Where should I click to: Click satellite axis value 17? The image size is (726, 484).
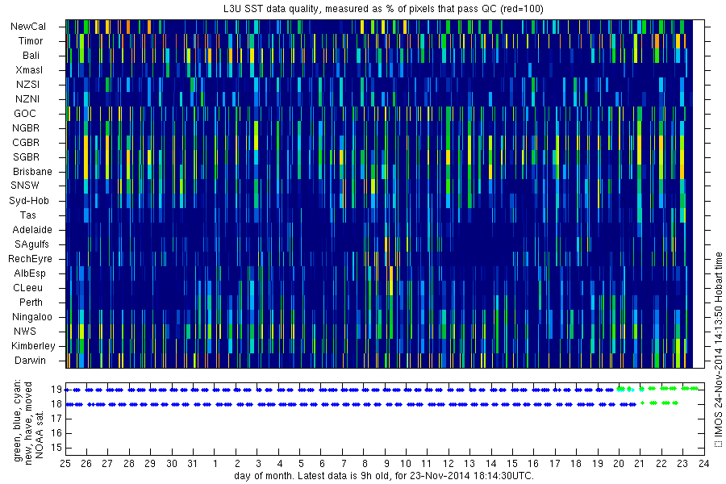56,419
